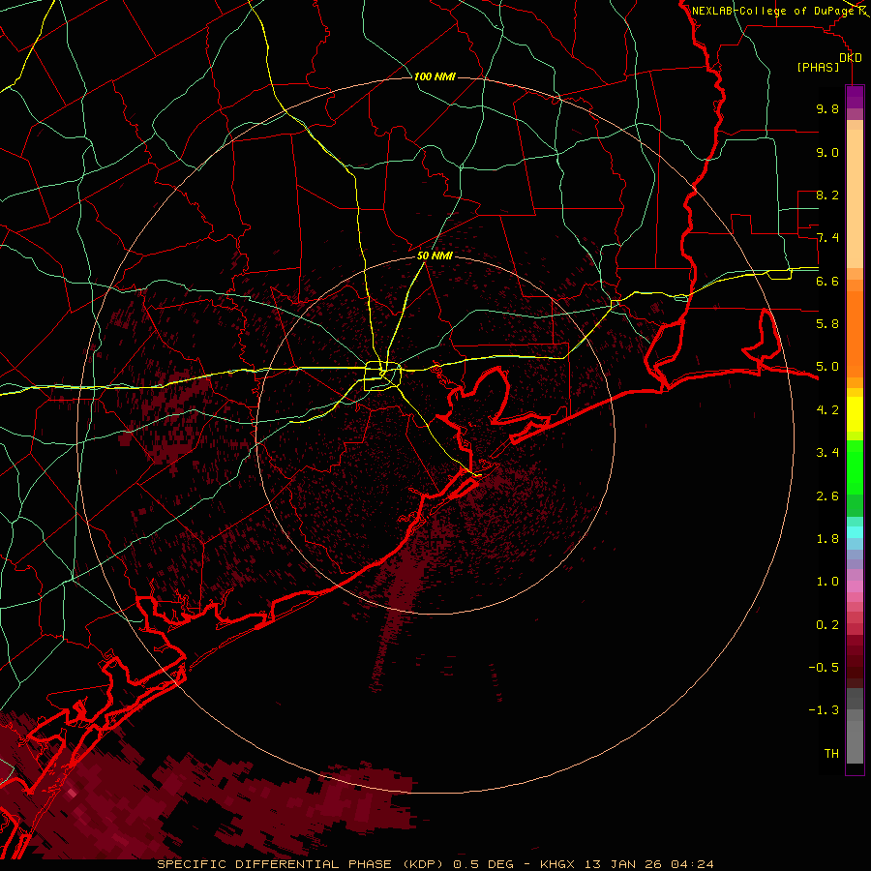The height and width of the screenshot is (871, 871).
Task: Click the 50 NMI range ring label
Action: [435, 255]
